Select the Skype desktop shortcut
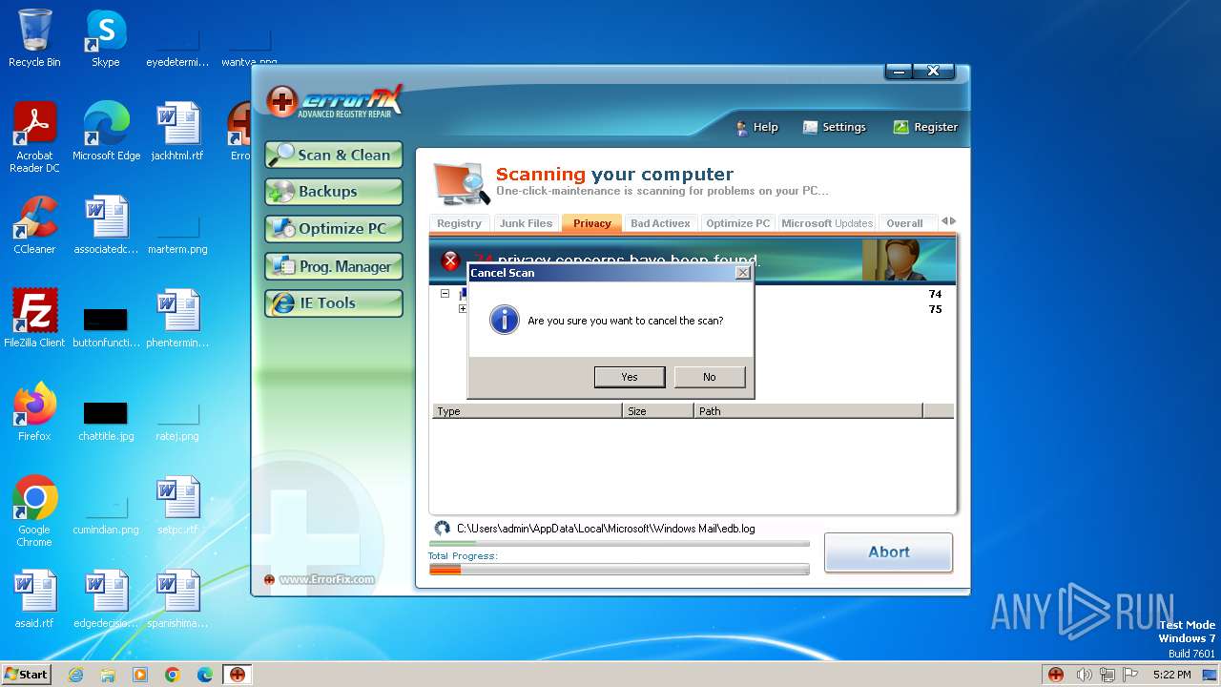This screenshot has height=687, width=1221. coord(106,38)
